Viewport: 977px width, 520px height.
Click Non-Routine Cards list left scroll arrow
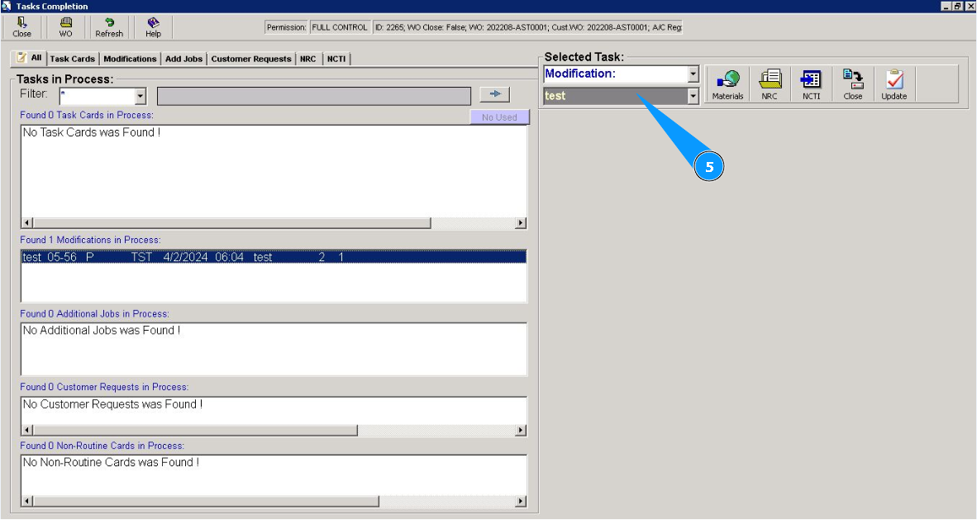click(26, 501)
